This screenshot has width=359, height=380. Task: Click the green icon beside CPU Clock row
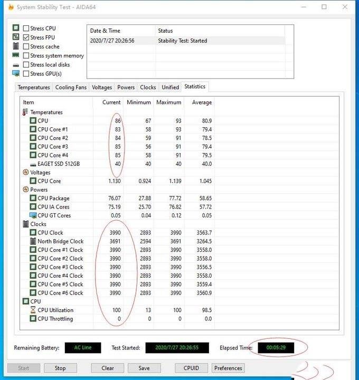click(x=33, y=232)
